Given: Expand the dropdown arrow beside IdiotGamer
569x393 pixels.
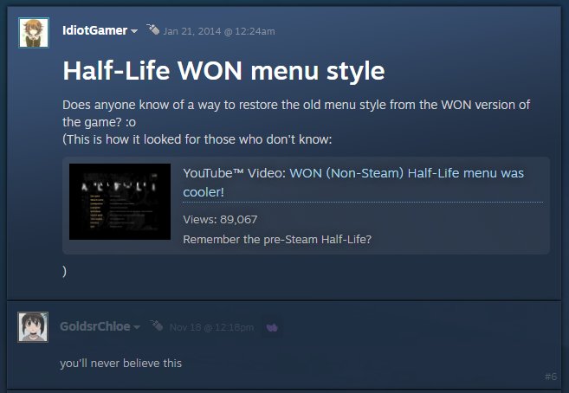Looking at the screenshot, I should (x=134, y=31).
